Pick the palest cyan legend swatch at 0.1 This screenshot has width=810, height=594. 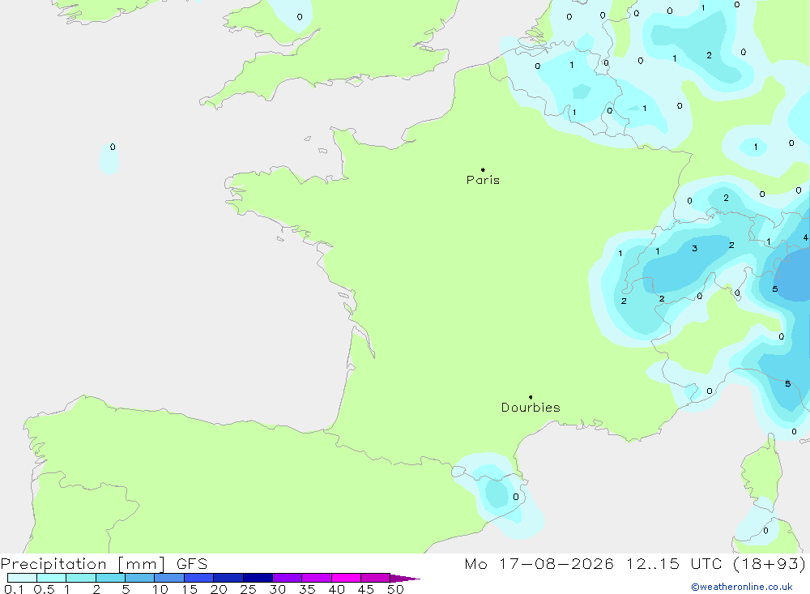coord(22,578)
